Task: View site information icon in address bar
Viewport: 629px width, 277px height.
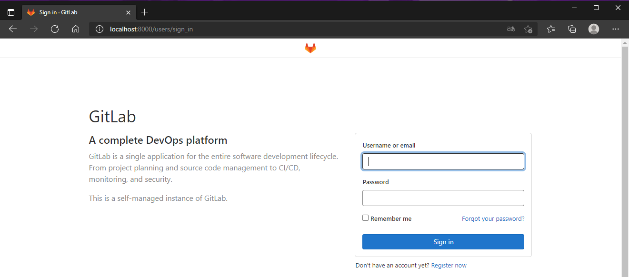Action: point(100,29)
